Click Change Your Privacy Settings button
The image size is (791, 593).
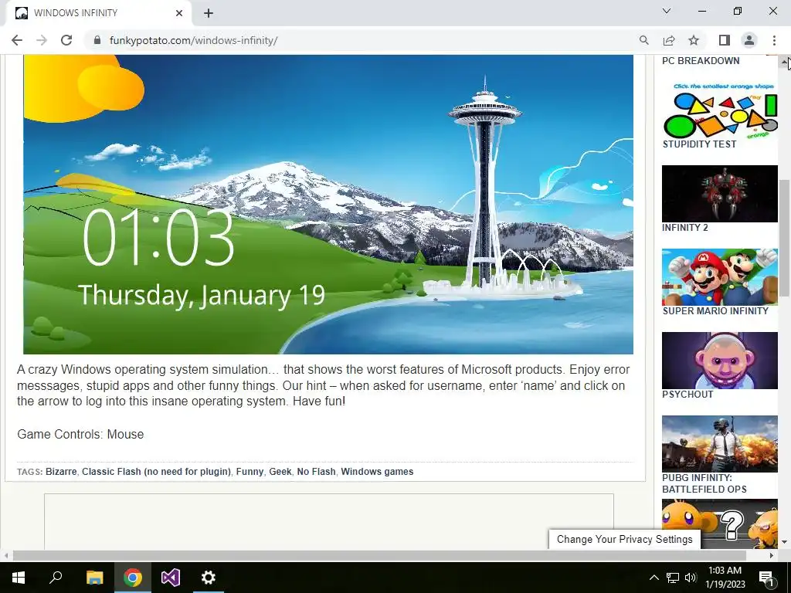[x=624, y=540]
